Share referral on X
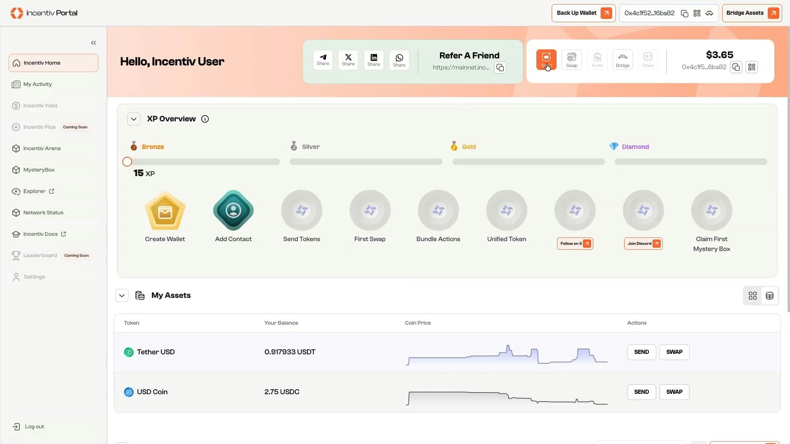This screenshot has width=790, height=444. (x=348, y=60)
